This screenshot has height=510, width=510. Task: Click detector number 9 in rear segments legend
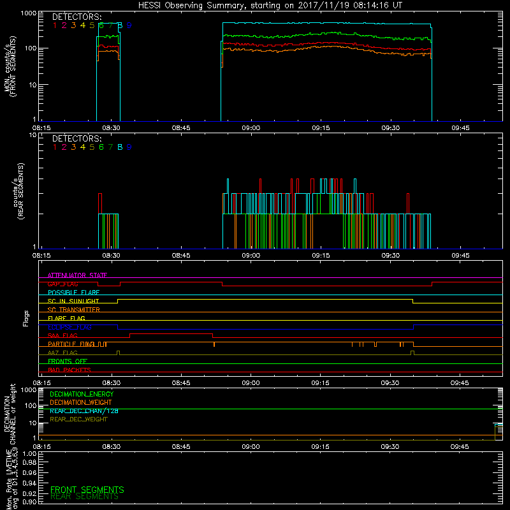129,147
